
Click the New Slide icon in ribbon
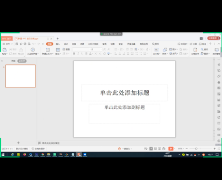(48, 50)
